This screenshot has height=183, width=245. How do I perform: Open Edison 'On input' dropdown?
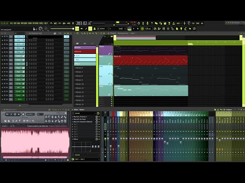30,114
